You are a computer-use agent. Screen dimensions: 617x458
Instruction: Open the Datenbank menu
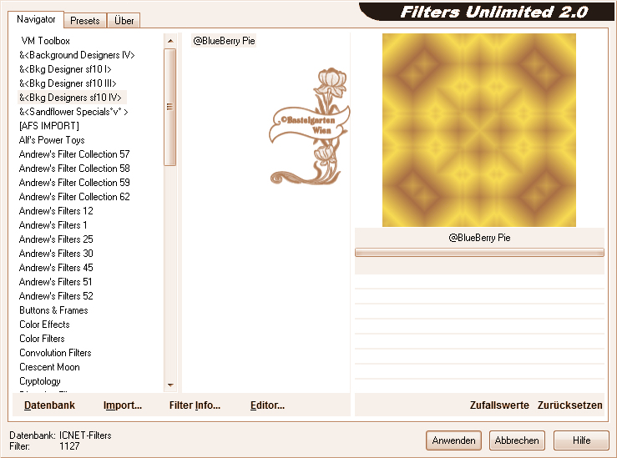pyautogui.click(x=49, y=405)
